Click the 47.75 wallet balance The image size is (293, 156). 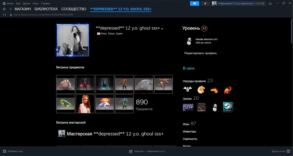(x=260, y=4)
